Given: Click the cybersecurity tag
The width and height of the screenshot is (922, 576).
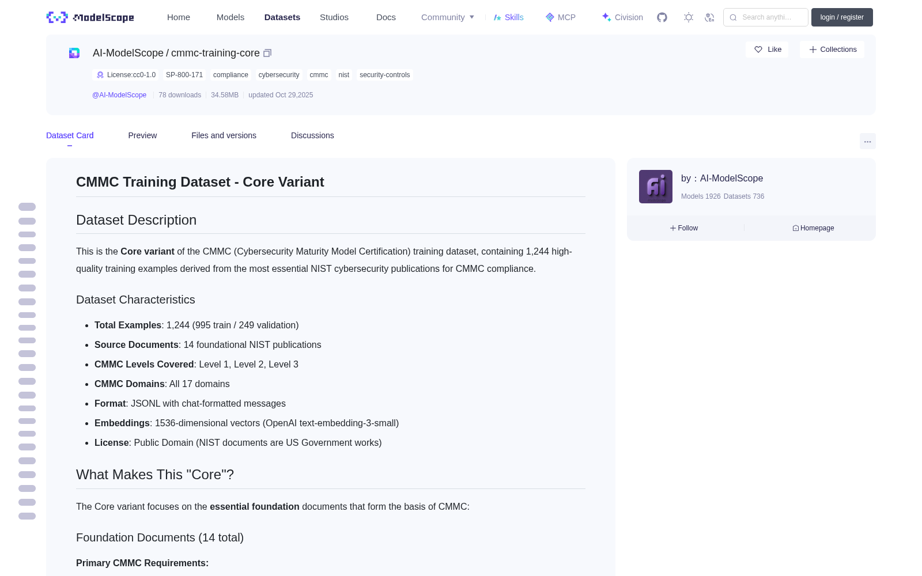Looking at the screenshot, I should 279,75.
